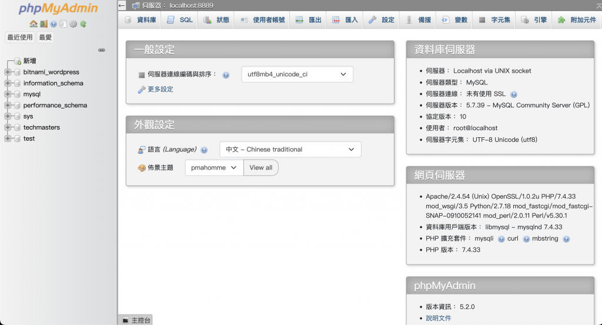
Task: Open the 說明文件 documentation link
Action: (x=439, y=318)
